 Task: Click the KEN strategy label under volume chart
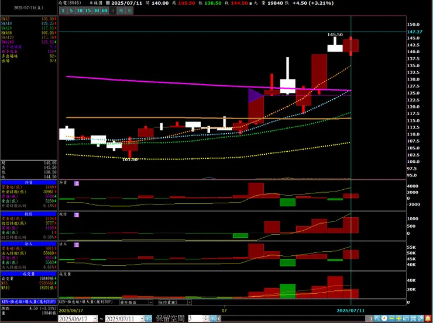(86, 302)
